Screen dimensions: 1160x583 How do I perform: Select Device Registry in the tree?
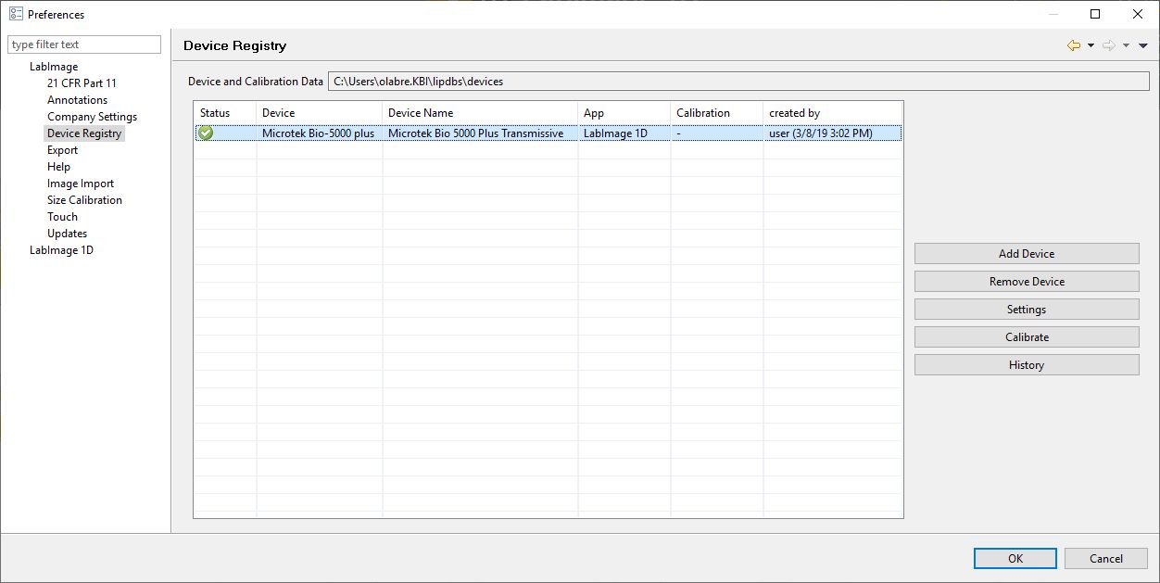coord(84,133)
